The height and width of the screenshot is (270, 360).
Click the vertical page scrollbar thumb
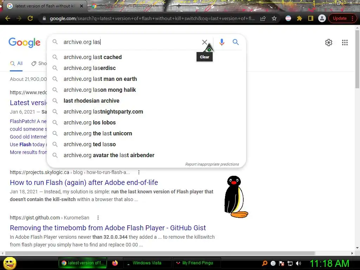coord(357,59)
